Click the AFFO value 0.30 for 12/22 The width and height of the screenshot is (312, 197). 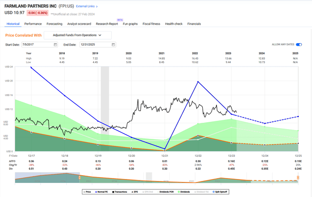(198, 161)
